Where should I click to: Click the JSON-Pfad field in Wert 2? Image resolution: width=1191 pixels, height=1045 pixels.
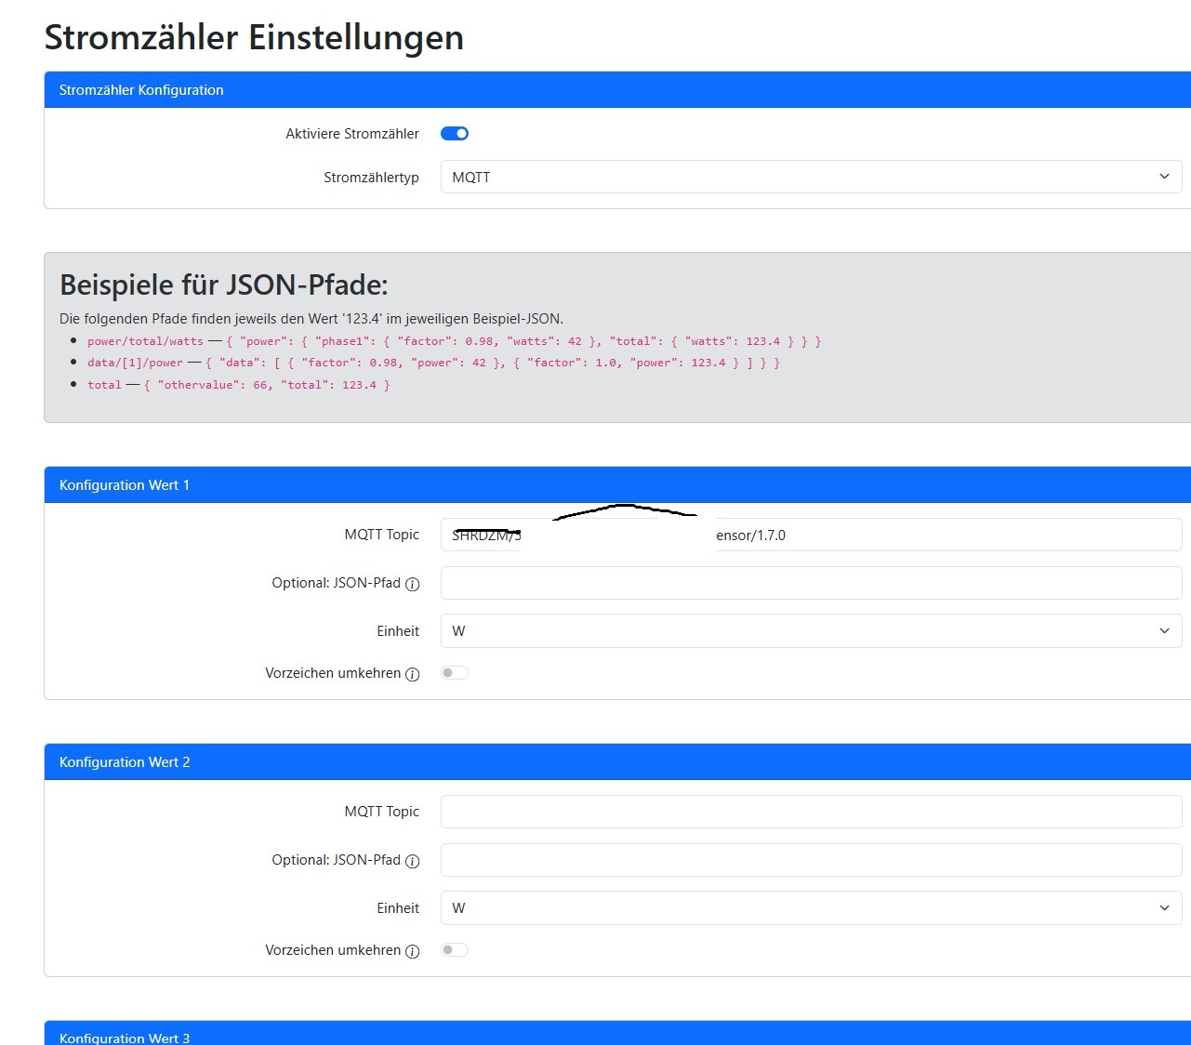pyautogui.click(x=811, y=860)
